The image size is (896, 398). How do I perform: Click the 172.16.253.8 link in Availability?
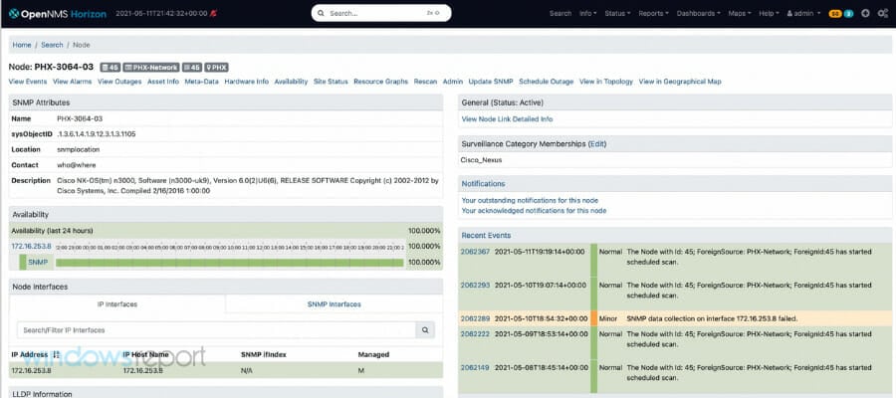(32, 246)
